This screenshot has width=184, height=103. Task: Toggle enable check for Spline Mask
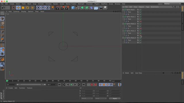141,10
